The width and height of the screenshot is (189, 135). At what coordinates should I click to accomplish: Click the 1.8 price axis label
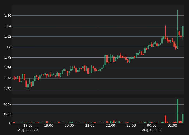point(9,47)
